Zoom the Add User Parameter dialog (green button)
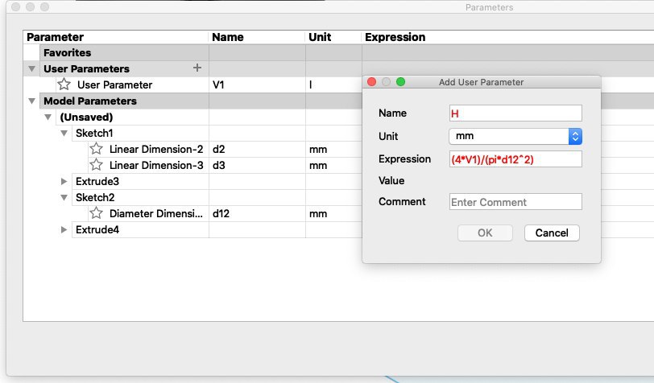This screenshot has width=654, height=383. point(400,82)
